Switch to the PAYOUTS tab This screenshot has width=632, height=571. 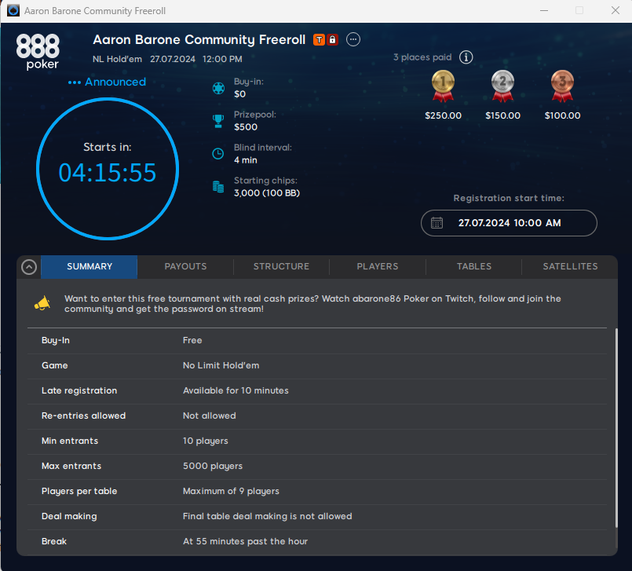(185, 266)
